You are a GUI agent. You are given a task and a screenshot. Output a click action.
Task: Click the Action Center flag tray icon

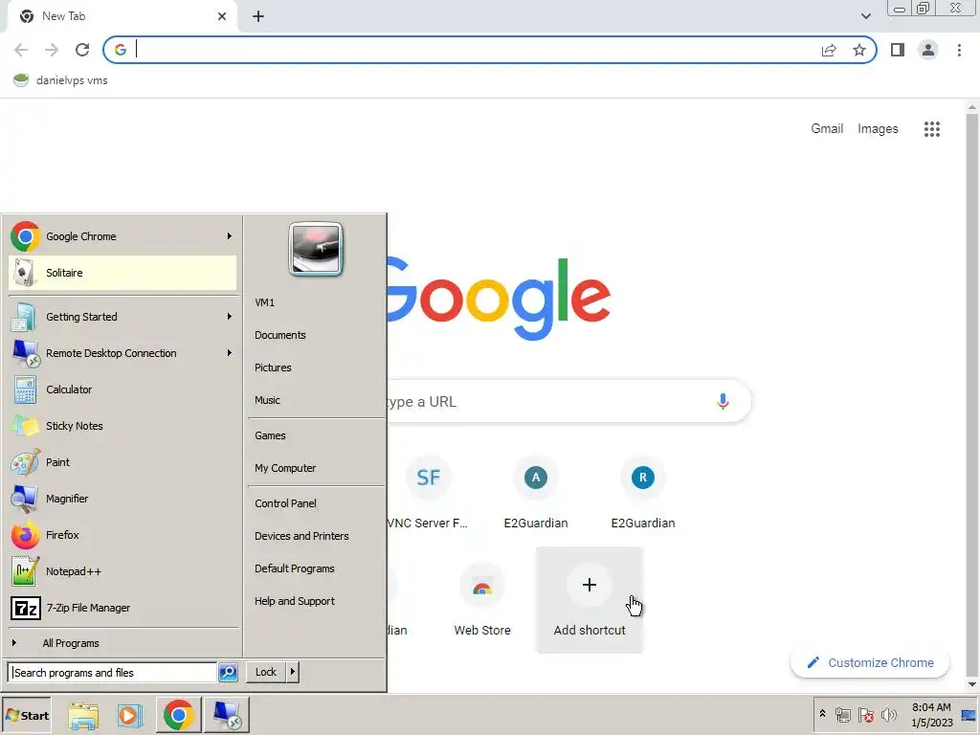point(865,714)
